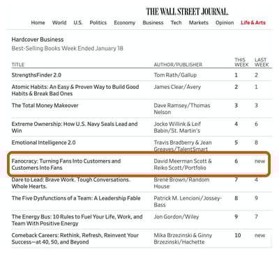The height and width of the screenshot is (256, 279).
Task: Open the World section
Action: tap(59, 23)
